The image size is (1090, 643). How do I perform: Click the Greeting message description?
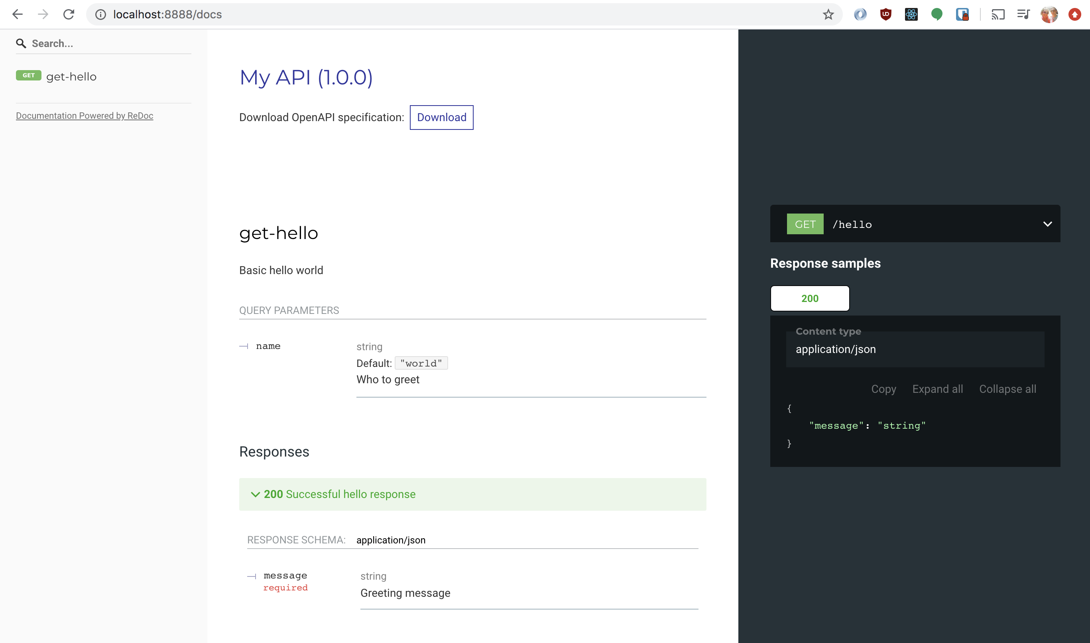(405, 593)
